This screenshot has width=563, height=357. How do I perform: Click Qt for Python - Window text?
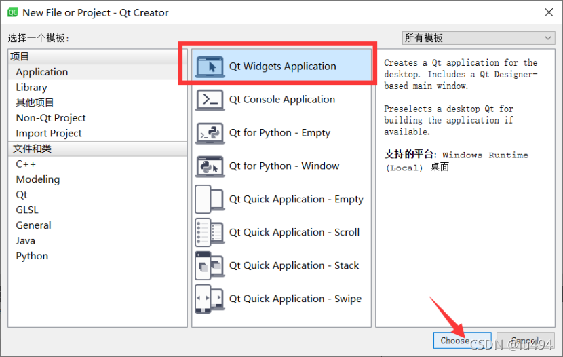pyautogui.click(x=284, y=166)
